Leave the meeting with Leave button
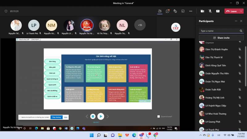247x139 pixels. [232, 11]
